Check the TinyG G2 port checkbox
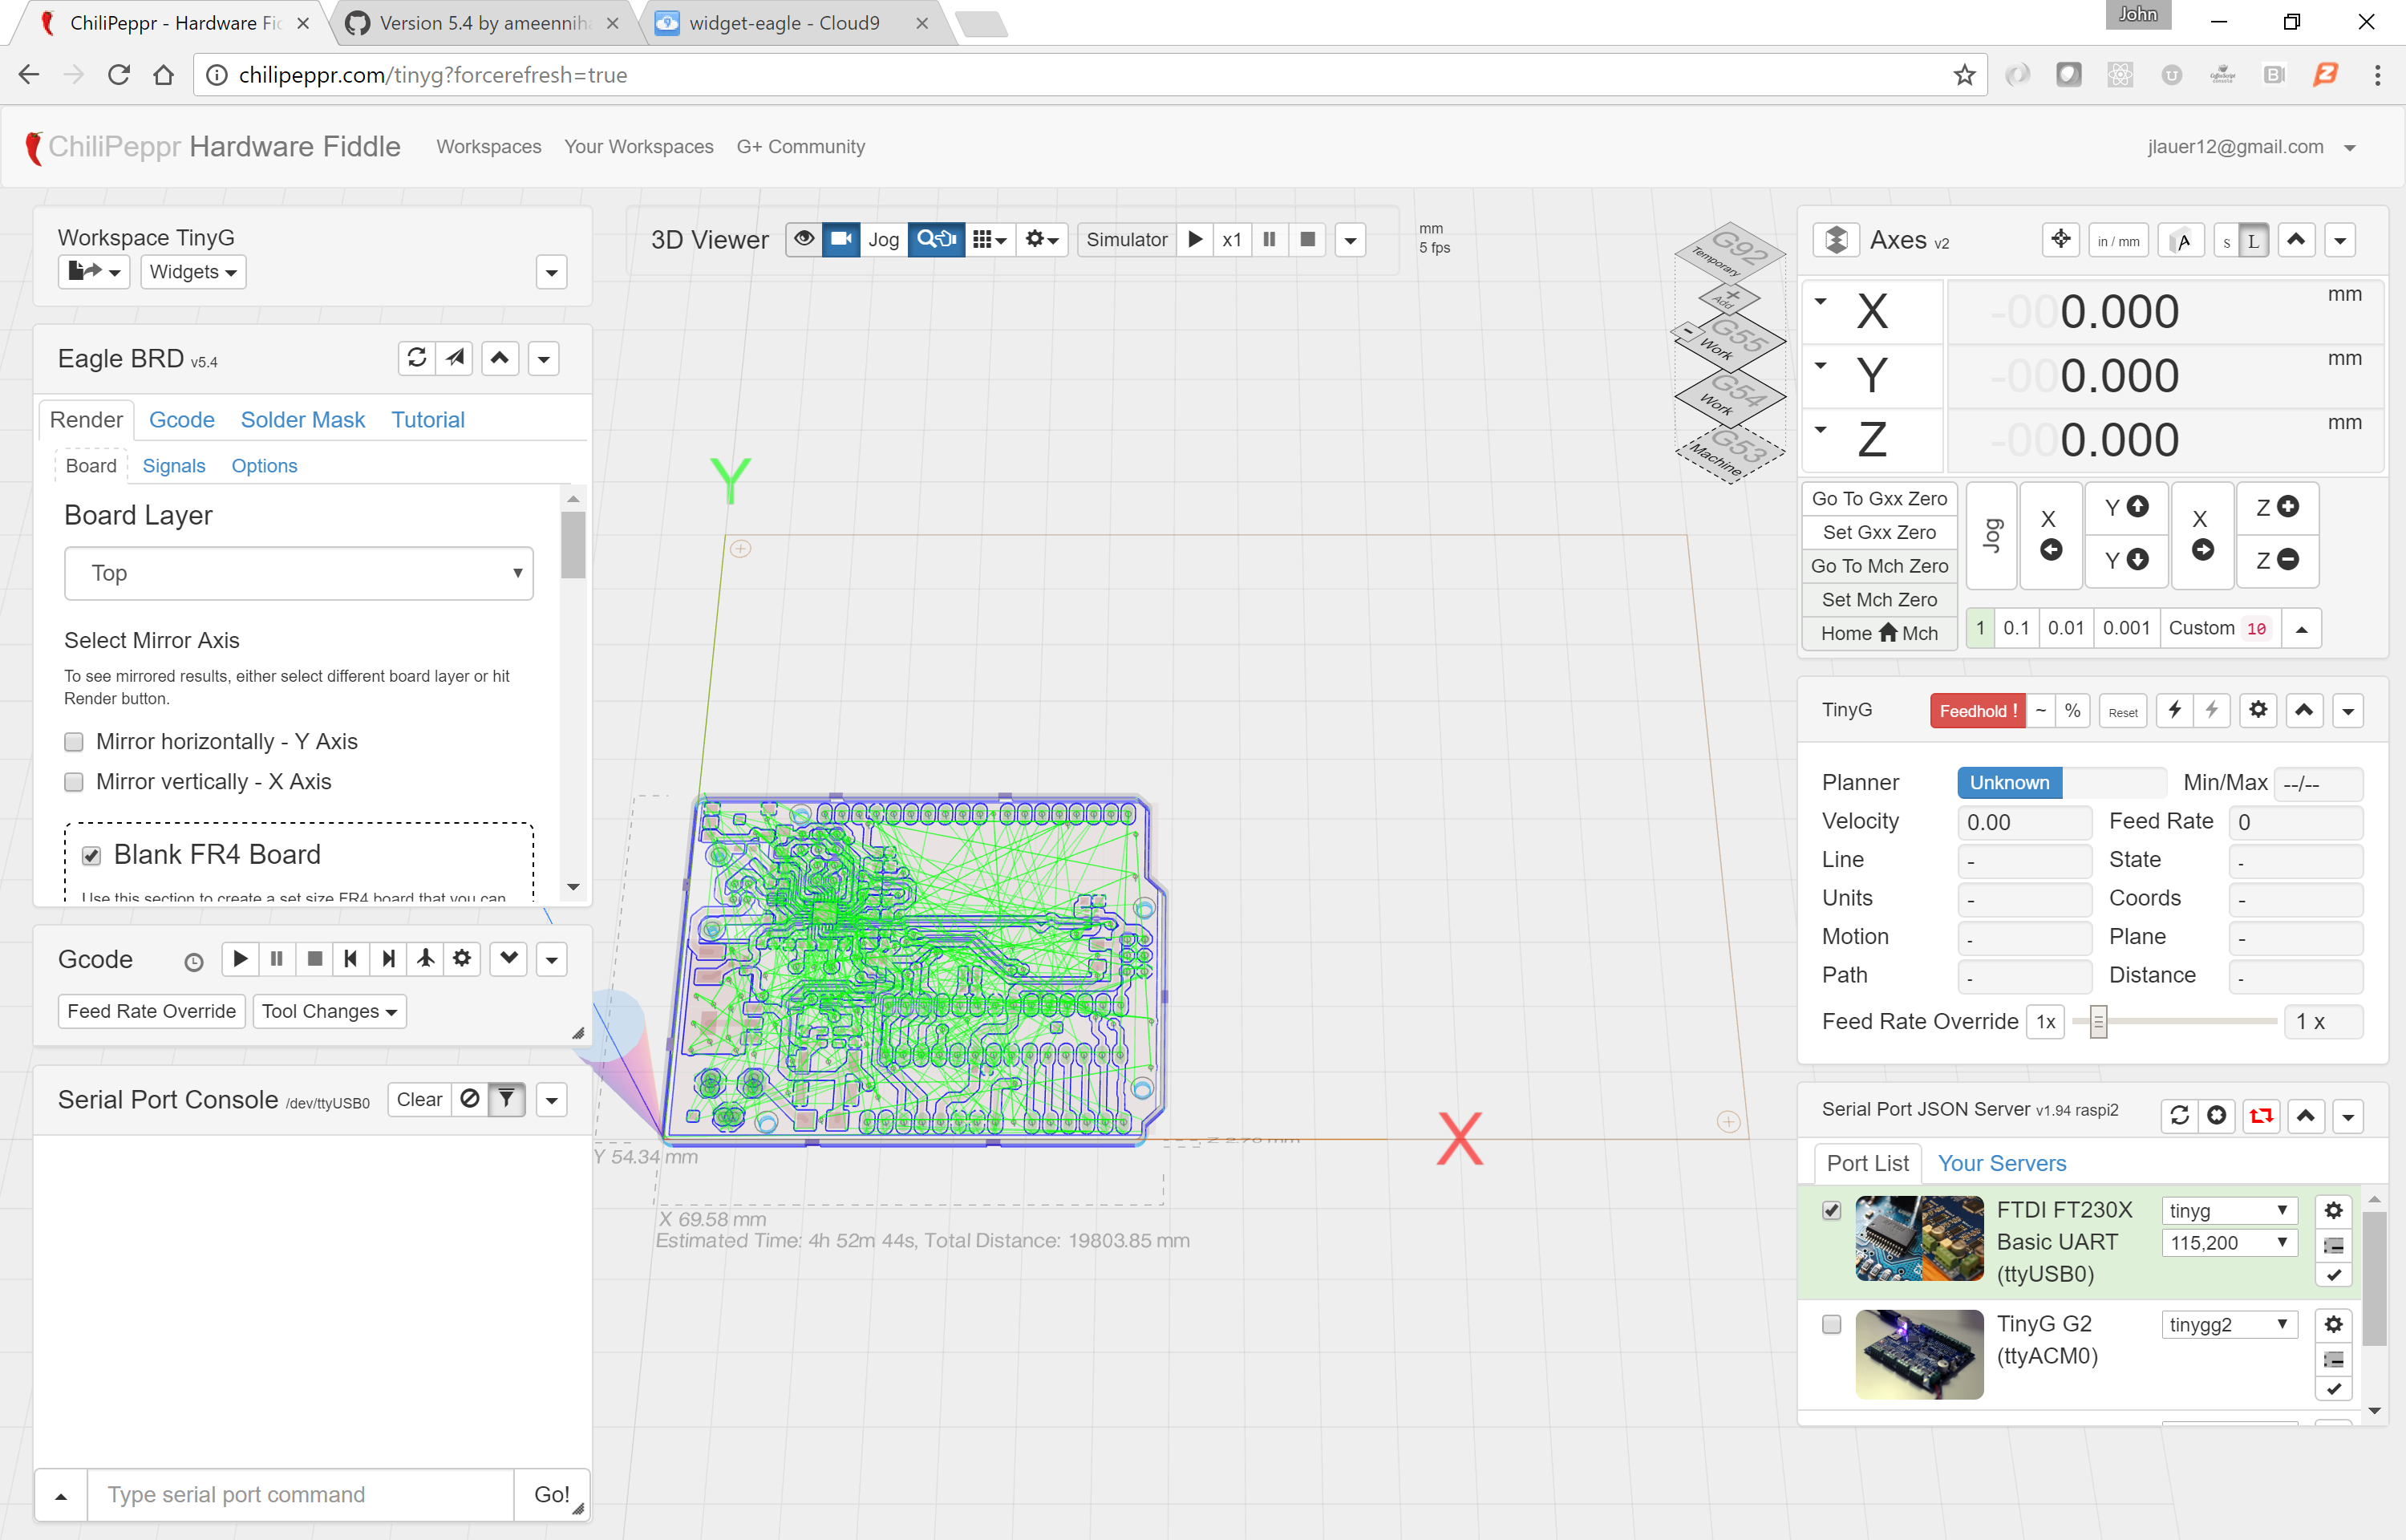This screenshot has width=2406, height=1540. (x=1831, y=1324)
